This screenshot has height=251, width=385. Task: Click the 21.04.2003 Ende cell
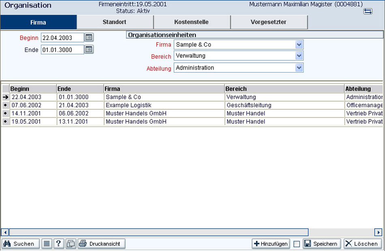[x=80, y=105]
